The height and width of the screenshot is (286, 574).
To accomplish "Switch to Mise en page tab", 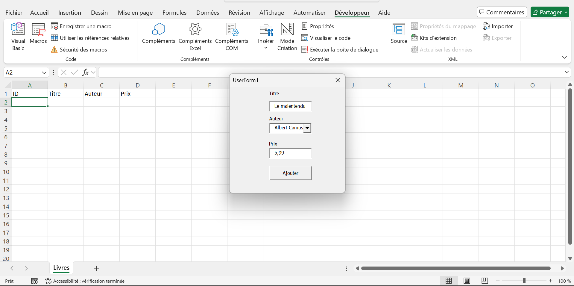I will coord(135,13).
